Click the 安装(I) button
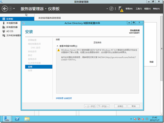Image resolution: width=164 pixels, height=123 pixels. [120, 106]
